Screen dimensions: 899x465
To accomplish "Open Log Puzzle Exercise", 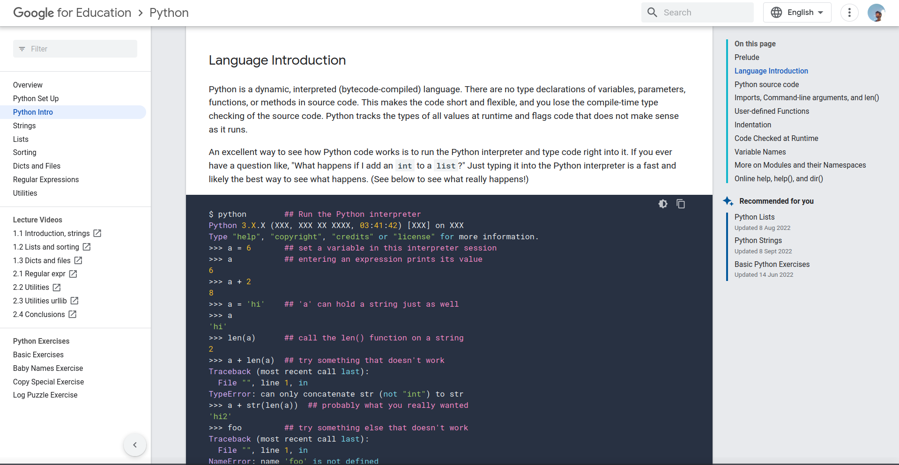I will (x=45, y=395).
